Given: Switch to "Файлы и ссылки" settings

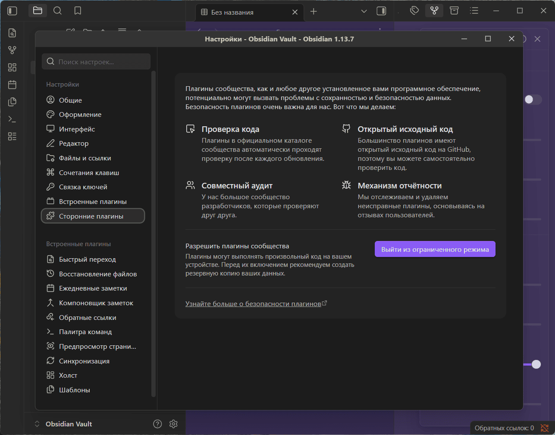Looking at the screenshot, I should pos(93,158).
